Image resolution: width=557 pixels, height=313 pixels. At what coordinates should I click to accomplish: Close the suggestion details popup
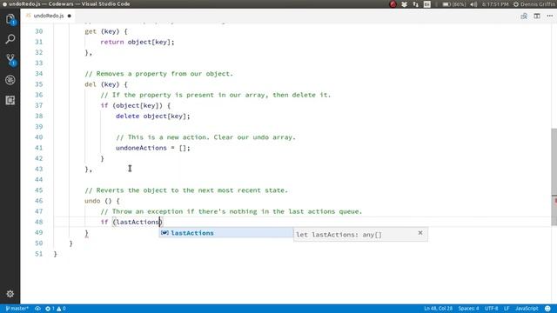click(420, 233)
